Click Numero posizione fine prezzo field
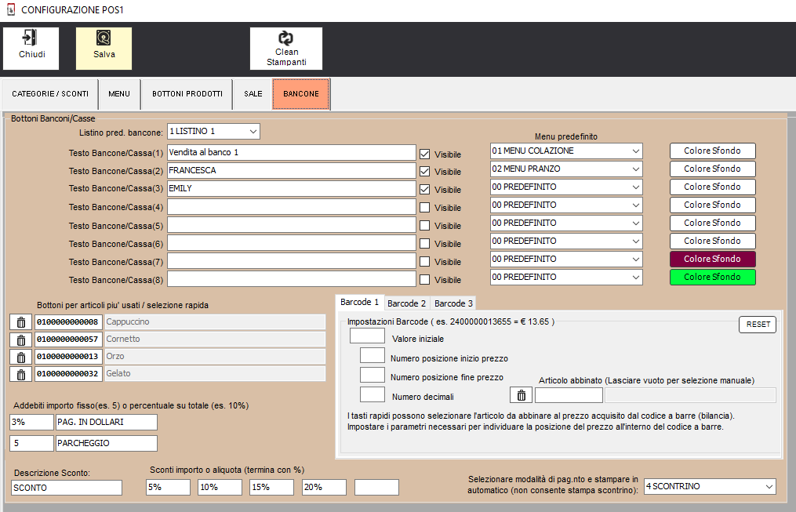 pyautogui.click(x=372, y=375)
